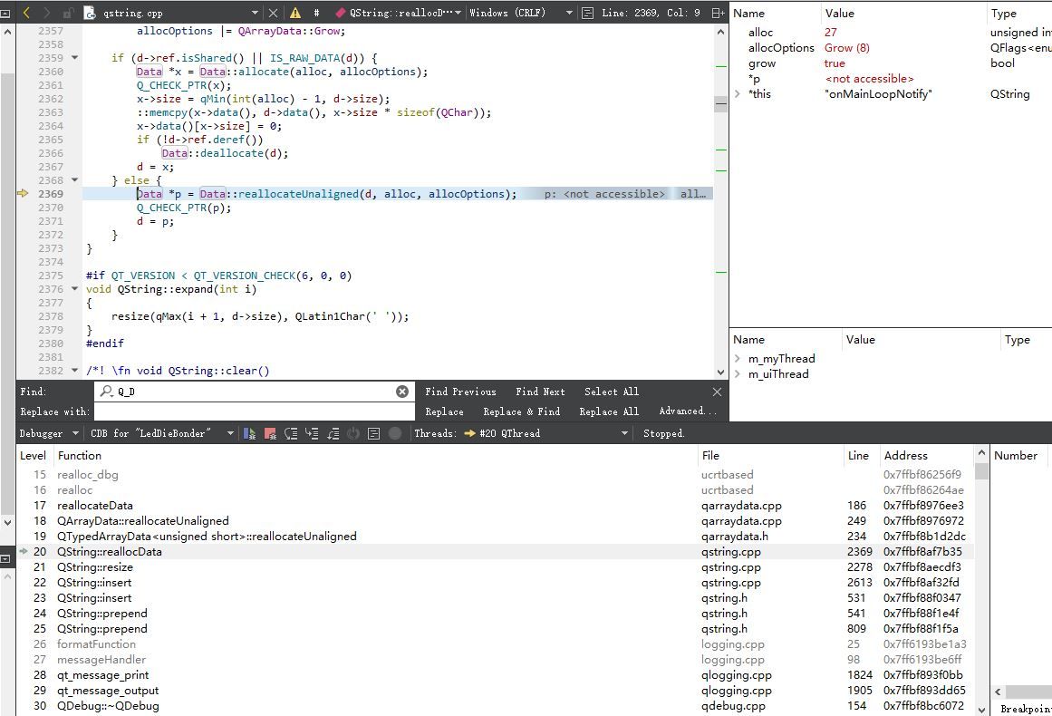The width and height of the screenshot is (1052, 716).
Task: Click the Step Over debugger icon
Action: 291,434
